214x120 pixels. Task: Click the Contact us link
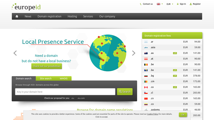click(146, 4)
